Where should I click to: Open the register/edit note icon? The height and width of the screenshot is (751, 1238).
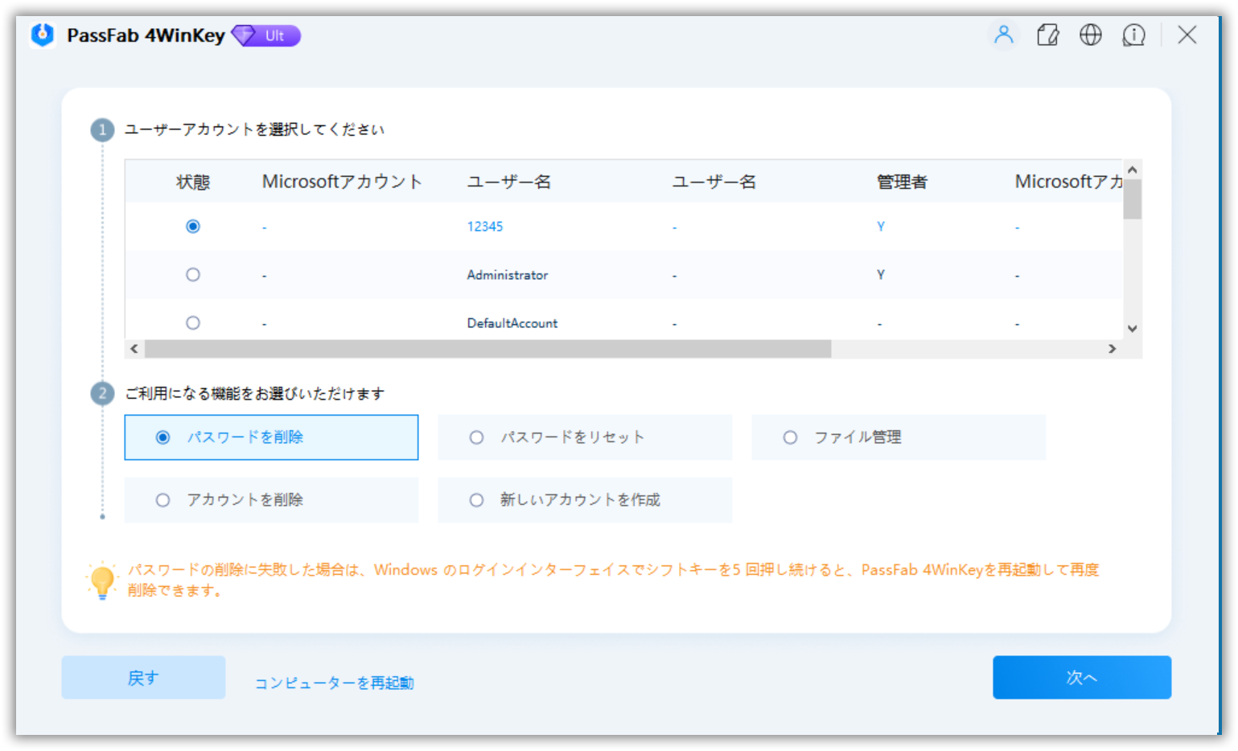pyautogui.click(x=1047, y=35)
